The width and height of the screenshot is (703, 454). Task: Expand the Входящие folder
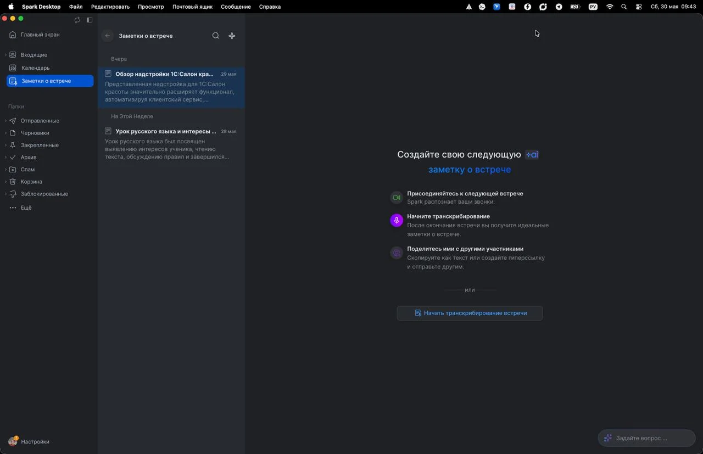tap(5, 55)
